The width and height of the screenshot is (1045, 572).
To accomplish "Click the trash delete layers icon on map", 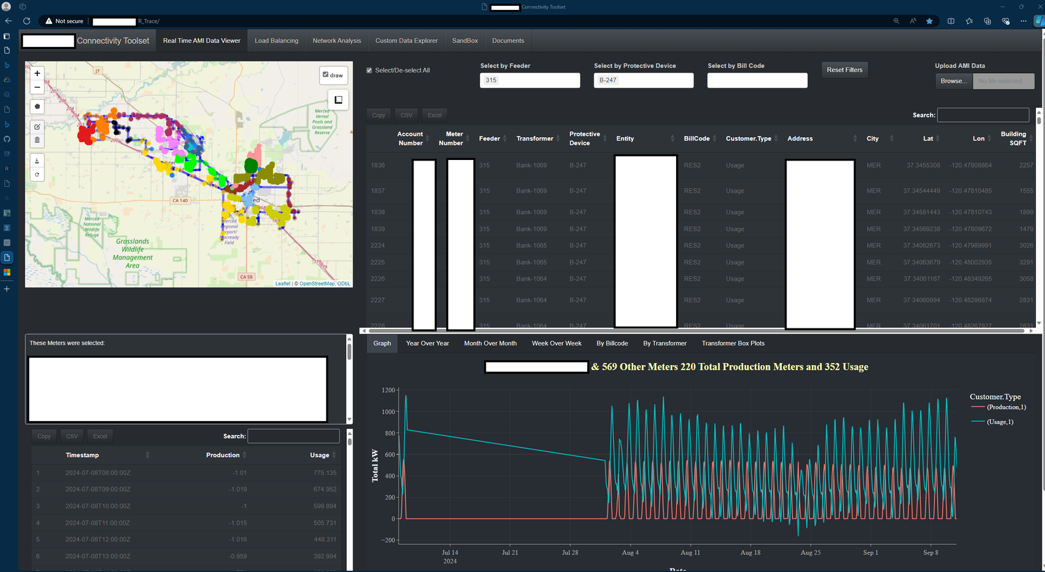I will click(x=37, y=140).
